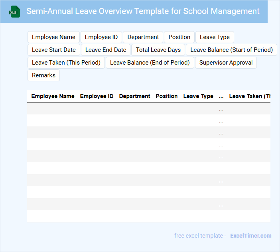Viewport: 280px width, 252px height.
Task: Click the green XLS file icon
Action: (x=14, y=12)
